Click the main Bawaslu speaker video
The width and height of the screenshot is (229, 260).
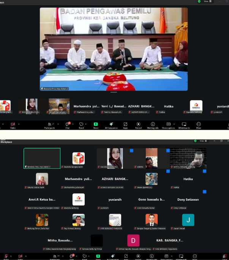114,49
